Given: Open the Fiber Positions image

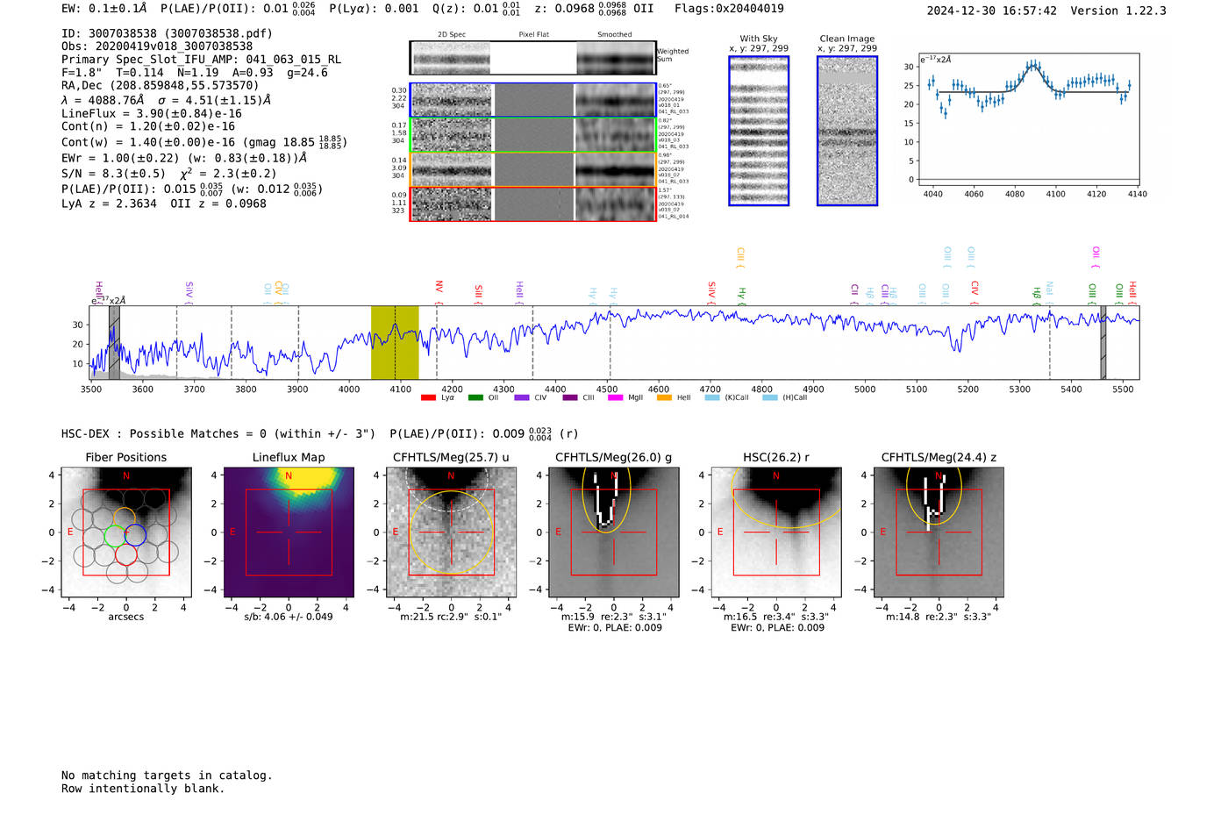Looking at the screenshot, I should [125, 532].
